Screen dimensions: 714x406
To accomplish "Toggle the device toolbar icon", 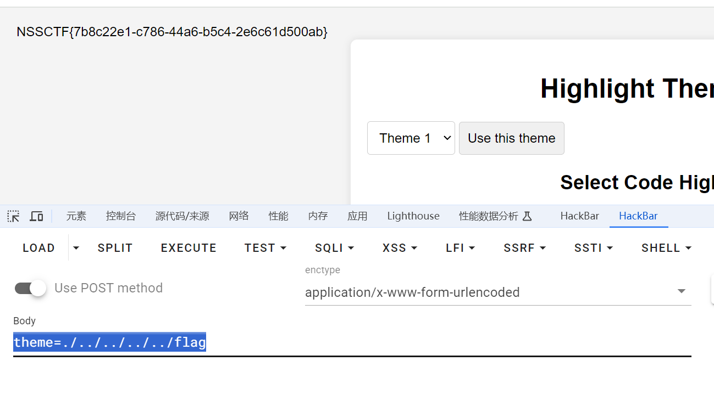I will pos(36,216).
